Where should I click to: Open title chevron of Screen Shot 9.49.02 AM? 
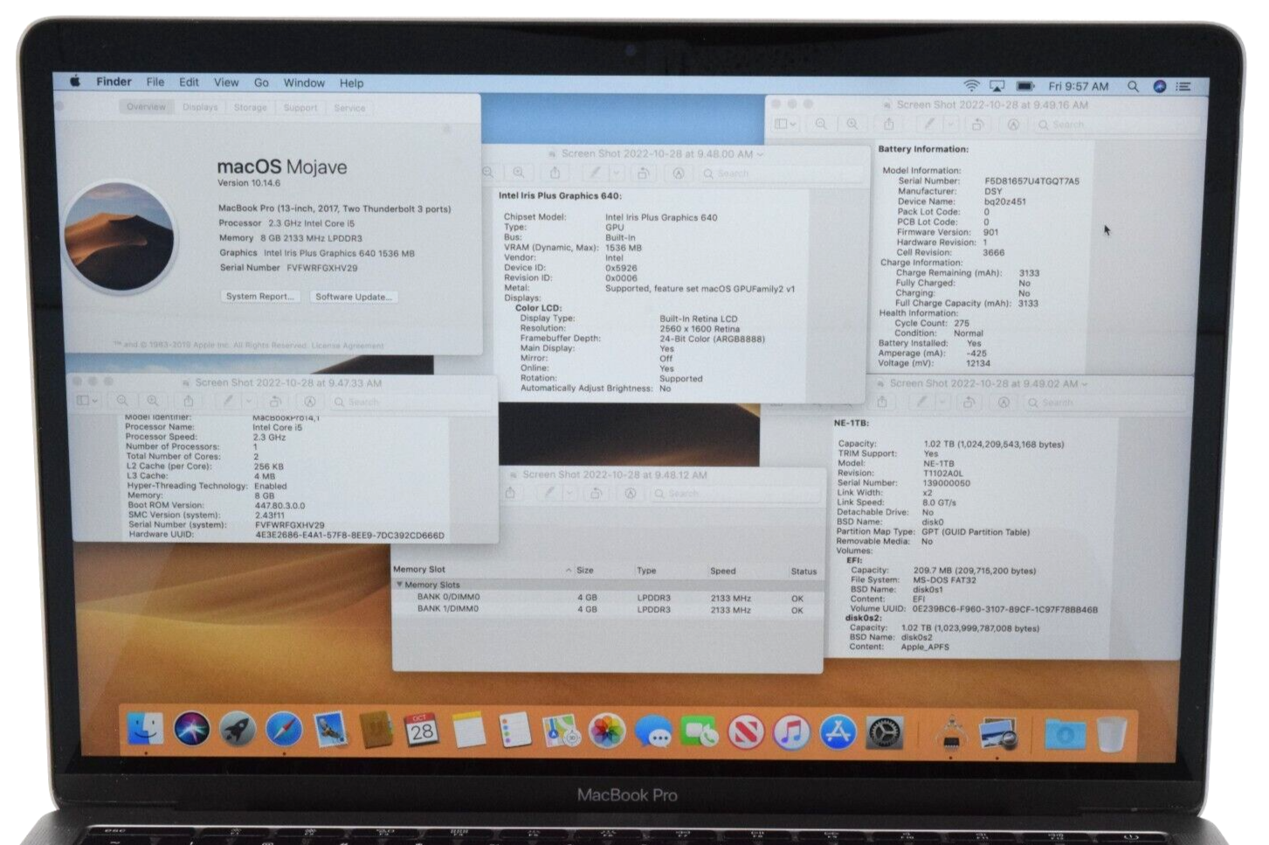pyautogui.click(x=1085, y=383)
